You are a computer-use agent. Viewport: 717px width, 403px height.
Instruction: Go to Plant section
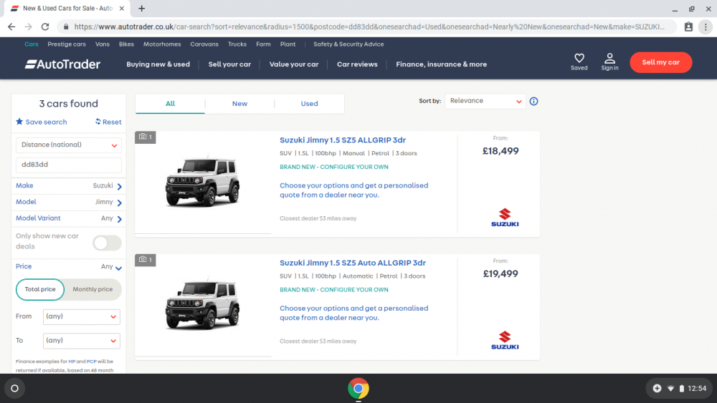pyautogui.click(x=288, y=44)
